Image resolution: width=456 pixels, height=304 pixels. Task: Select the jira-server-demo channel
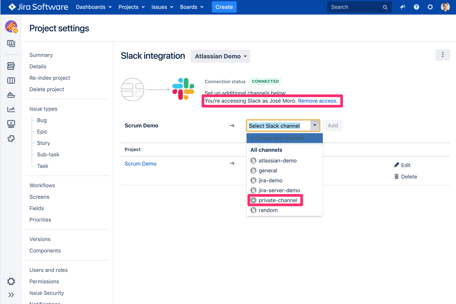[x=285, y=190]
